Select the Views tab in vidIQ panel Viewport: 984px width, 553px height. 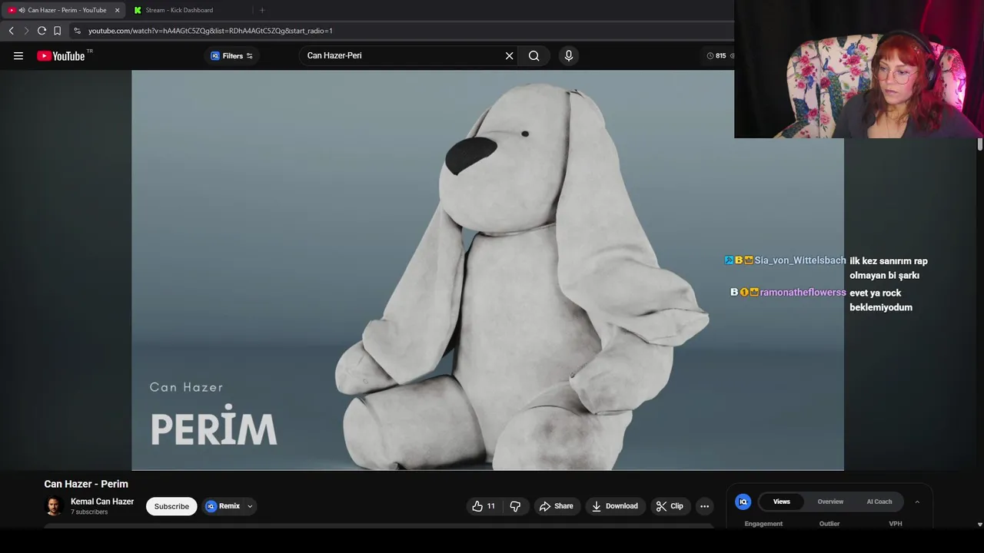[782, 502]
